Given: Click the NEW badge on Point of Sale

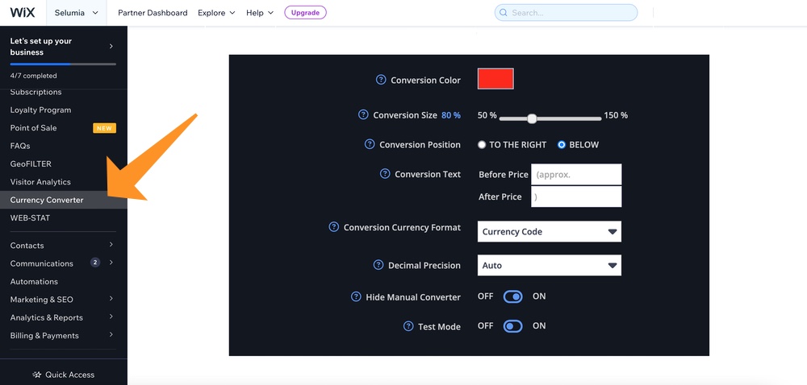Looking at the screenshot, I should pyautogui.click(x=104, y=128).
